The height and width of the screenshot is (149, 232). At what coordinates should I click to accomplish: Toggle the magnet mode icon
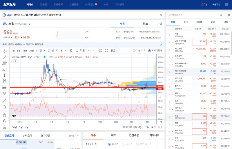point(5,115)
